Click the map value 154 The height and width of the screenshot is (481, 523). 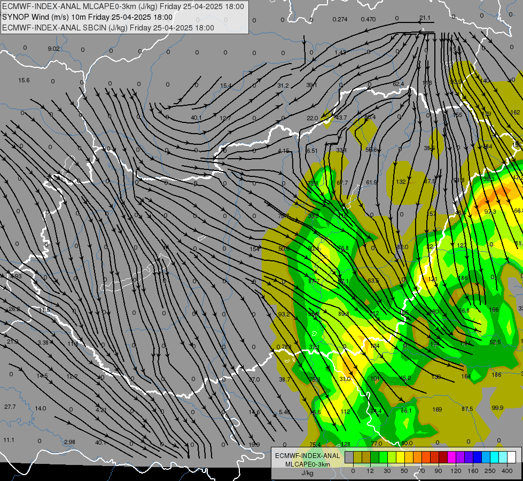click(x=254, y=249)
